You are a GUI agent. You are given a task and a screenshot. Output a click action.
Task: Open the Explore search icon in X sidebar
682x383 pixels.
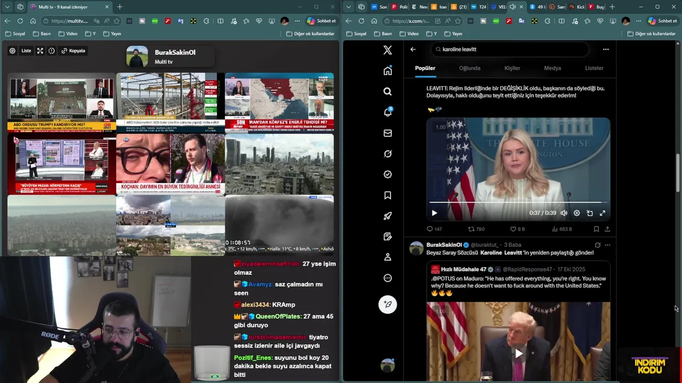387,91
